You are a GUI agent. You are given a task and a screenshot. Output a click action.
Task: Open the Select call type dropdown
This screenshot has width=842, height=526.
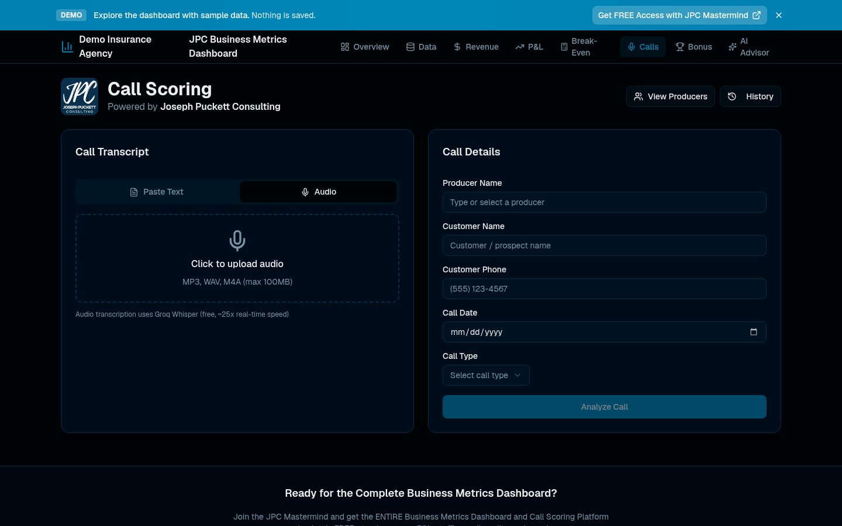pos(486,375)
